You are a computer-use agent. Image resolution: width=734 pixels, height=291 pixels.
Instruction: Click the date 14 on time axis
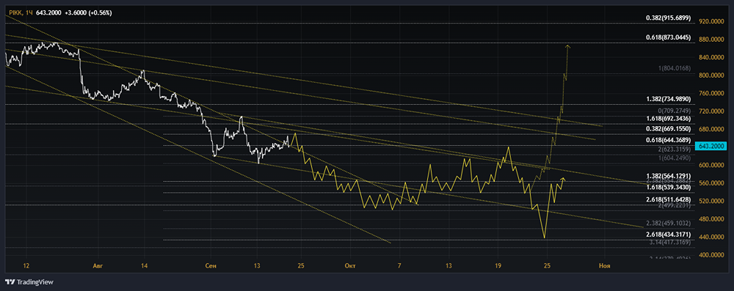coord(144,266)
